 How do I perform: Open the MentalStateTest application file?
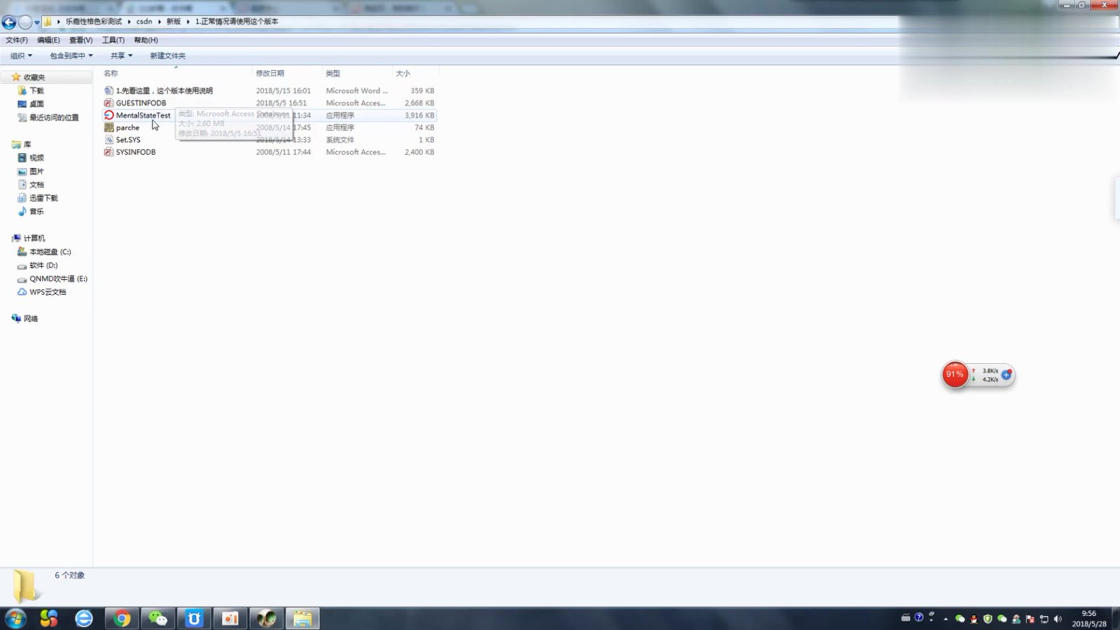point(143,115)
